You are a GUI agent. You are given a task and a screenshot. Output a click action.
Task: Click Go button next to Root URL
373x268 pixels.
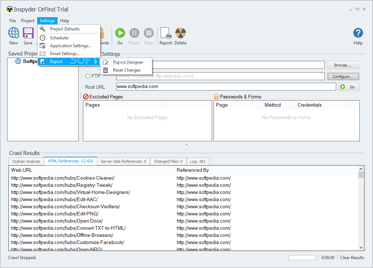coord(349,87)
